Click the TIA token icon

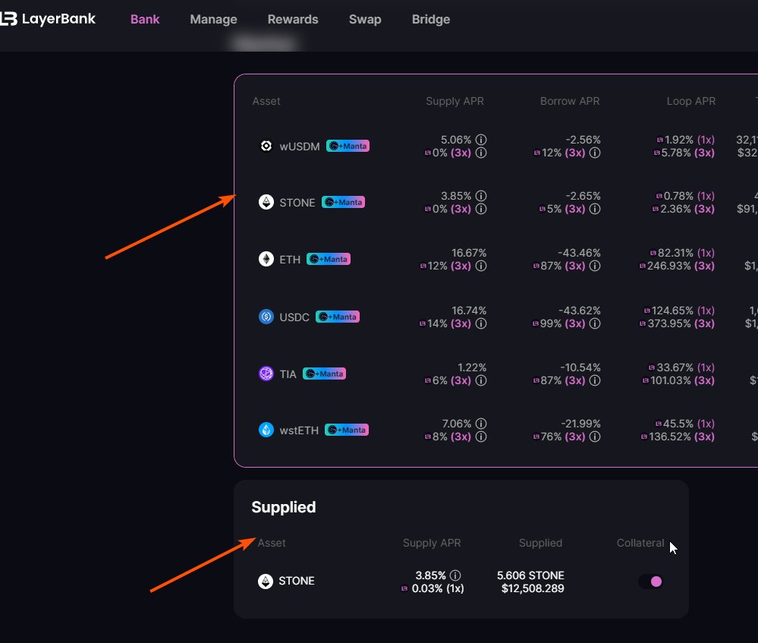coord(266,374)
